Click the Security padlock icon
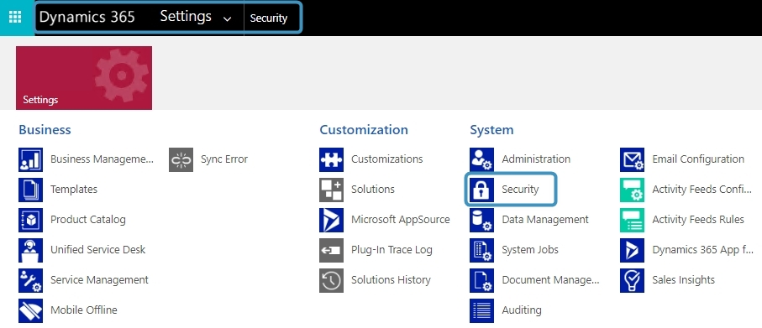This screenshot has width=762, height=328. click(x=481, y=190)
